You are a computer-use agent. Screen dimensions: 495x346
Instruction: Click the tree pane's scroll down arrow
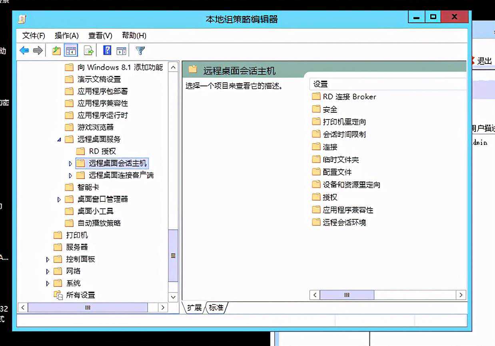coord(173,297)
